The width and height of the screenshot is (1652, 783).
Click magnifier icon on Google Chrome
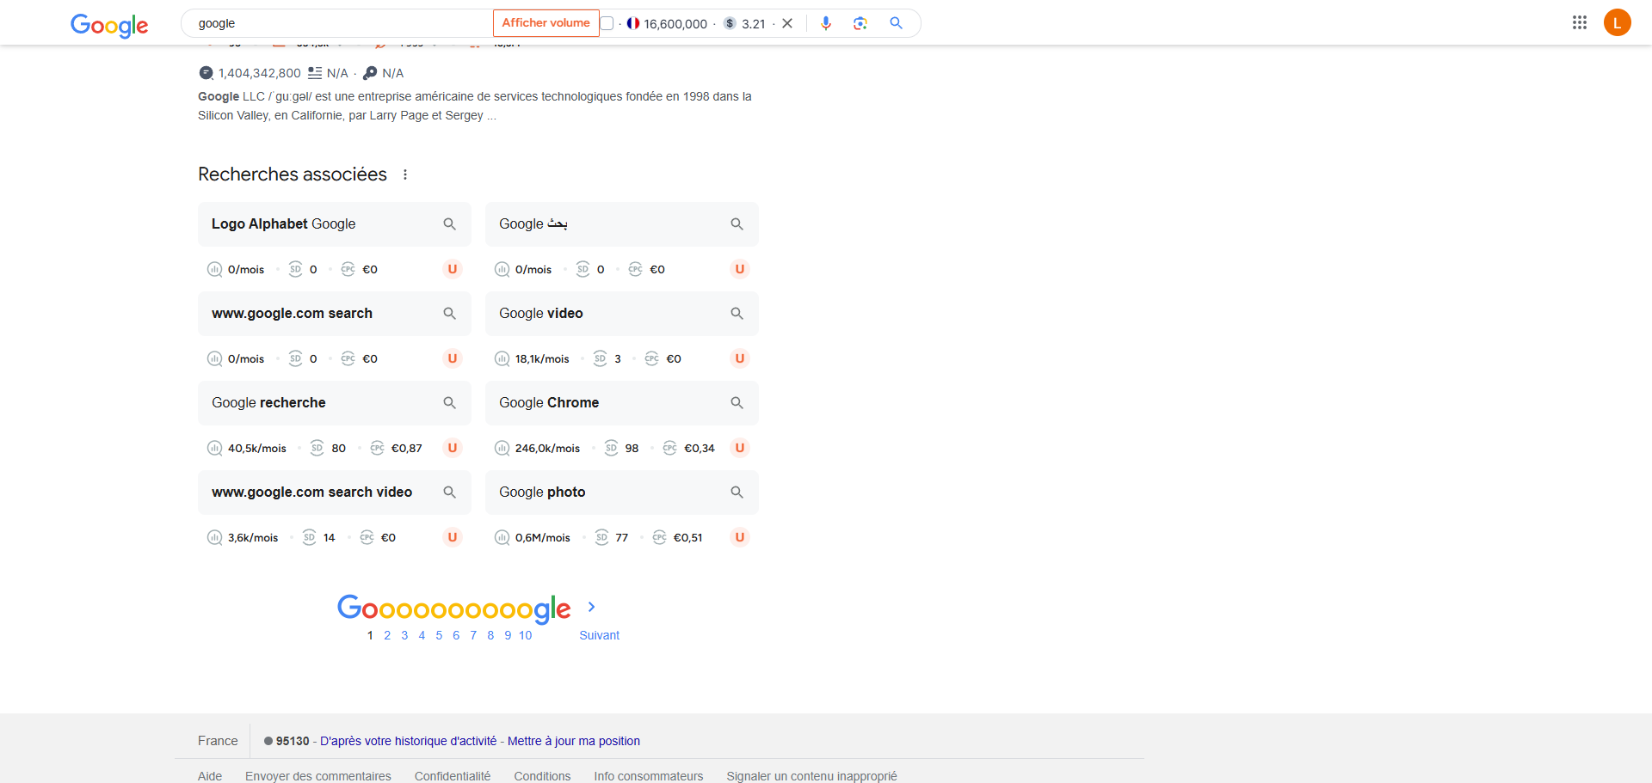737,402
